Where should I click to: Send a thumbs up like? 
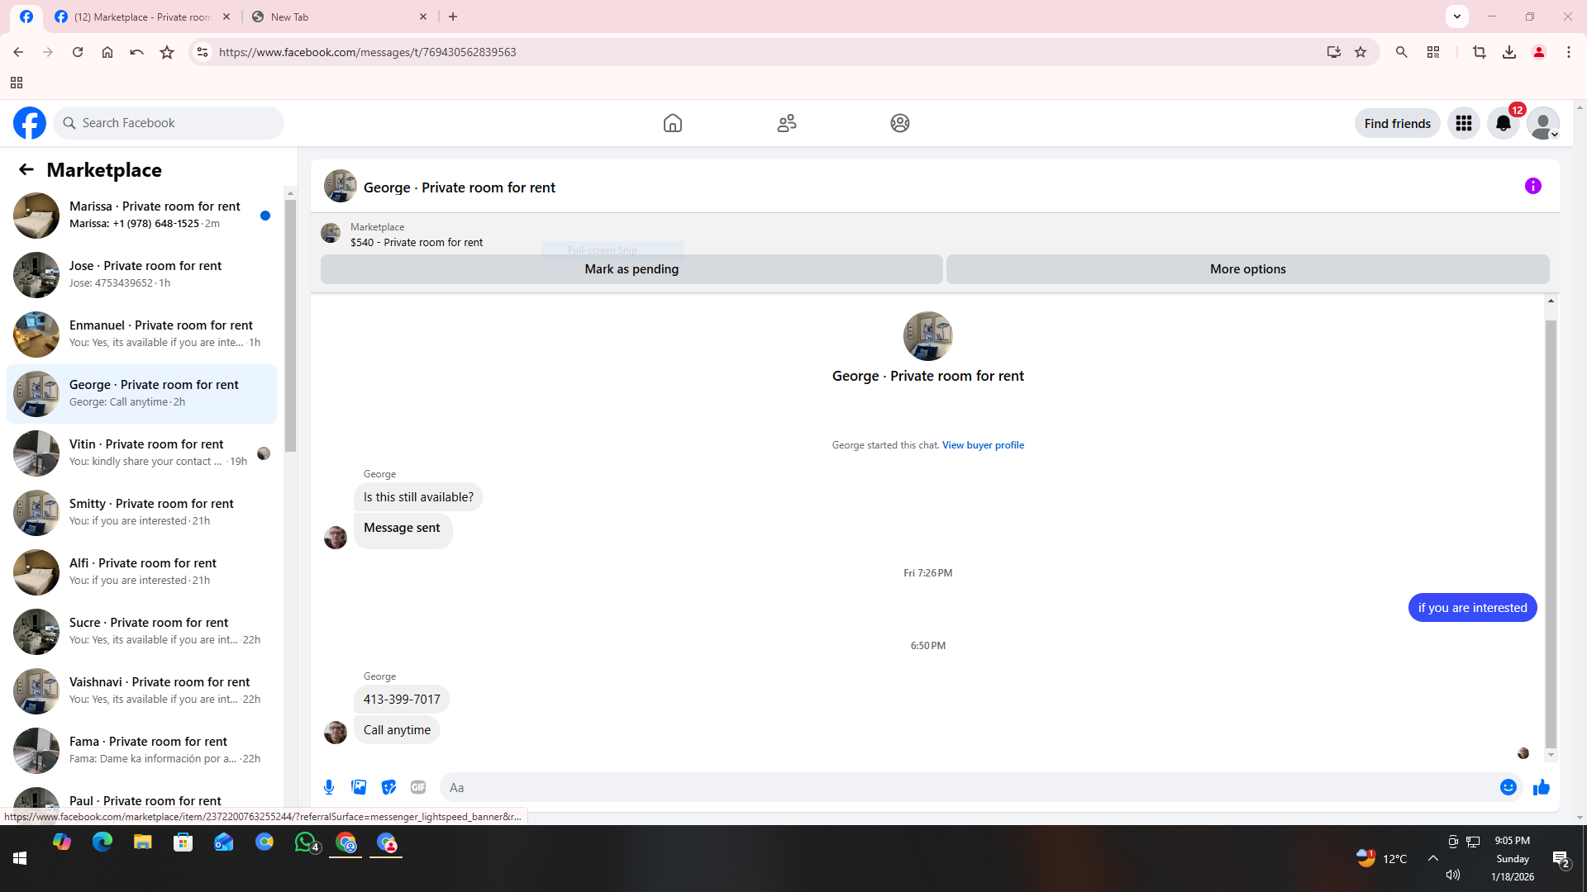point(1541,787)
